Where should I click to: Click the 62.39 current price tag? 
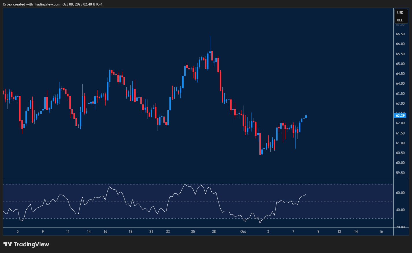[400, 116]
